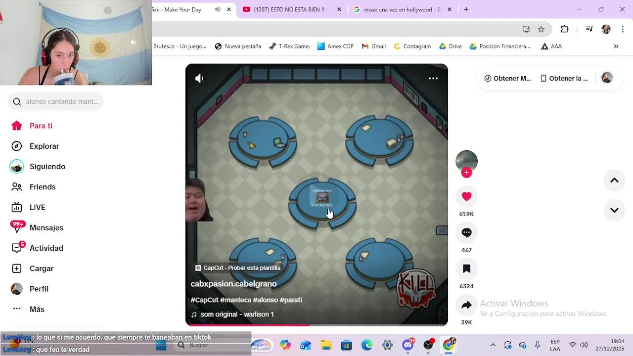This screenshot has height=356, width=633.
Task: Show hidden system tray icons
Action: point(493,345)
